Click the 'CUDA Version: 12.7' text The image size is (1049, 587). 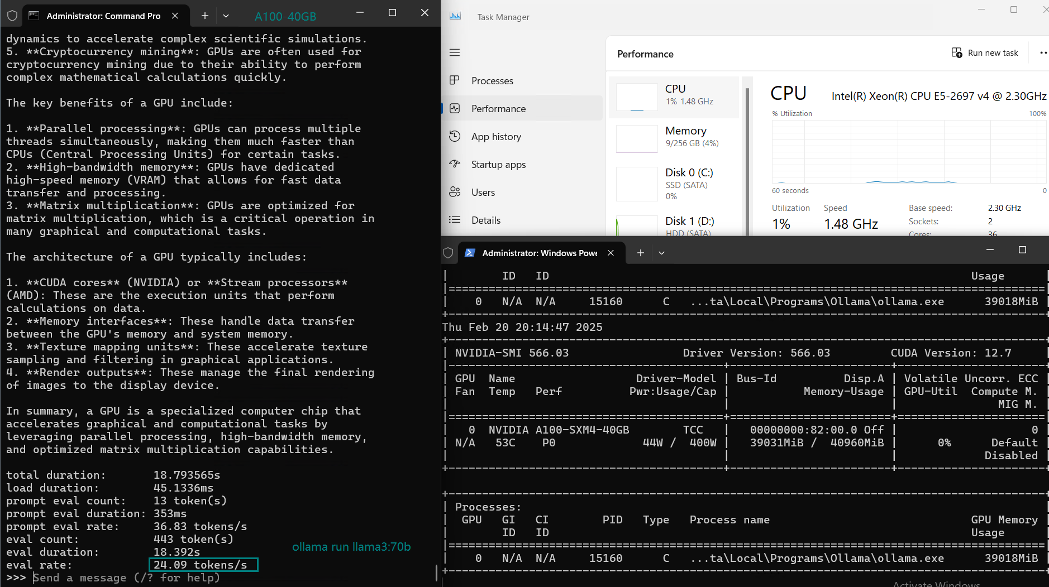click(951, 353)
